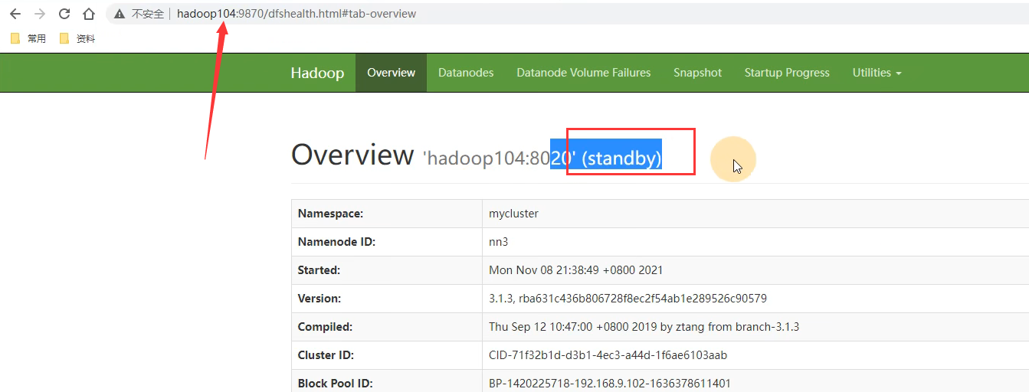The image size is (1029, 392).
Task: Open the Snapshot tab
Action: (x=697, y=73)
